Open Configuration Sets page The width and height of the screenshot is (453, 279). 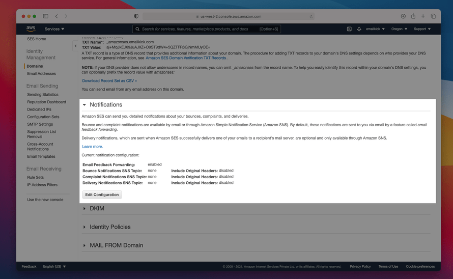43,117
